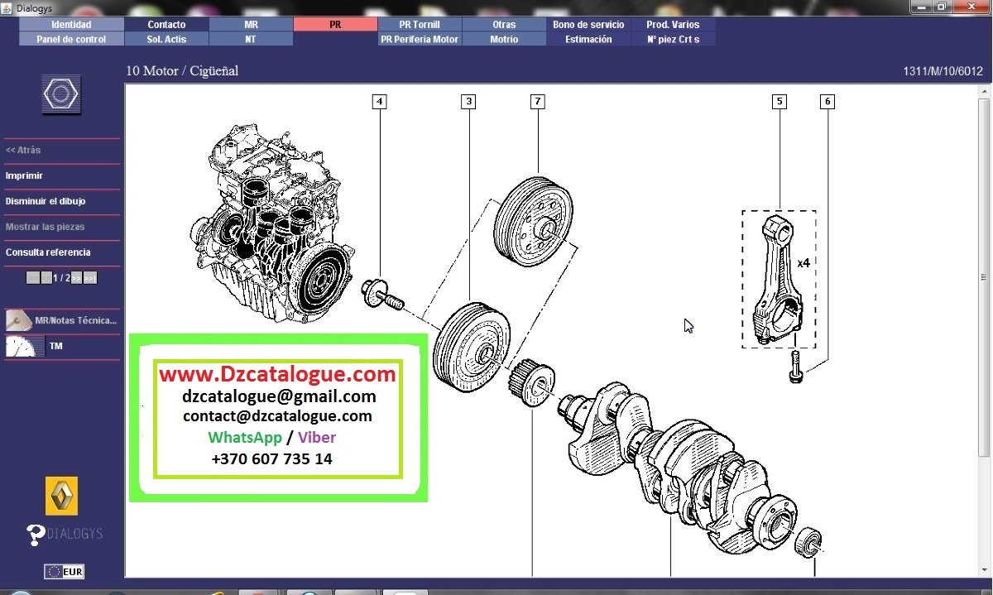Open the Otras tab
This screenshot has width=993, height=595.
[x=504, y=25]
